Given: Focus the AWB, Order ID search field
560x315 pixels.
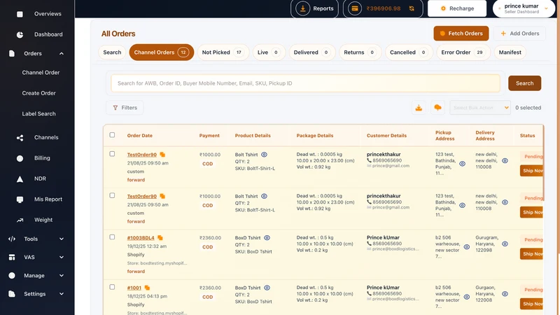Looking at the screenshot, I should click(305, 83).
